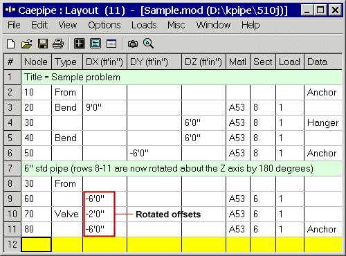Open the Graphics window toolbar icon
Image resolution: width=346 pixels, height=256 pixels.
(x=80, y=44)
